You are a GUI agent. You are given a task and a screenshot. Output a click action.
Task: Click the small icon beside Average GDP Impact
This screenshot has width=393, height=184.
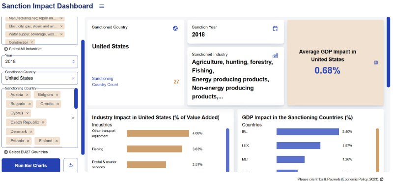(x=376, y=62)
